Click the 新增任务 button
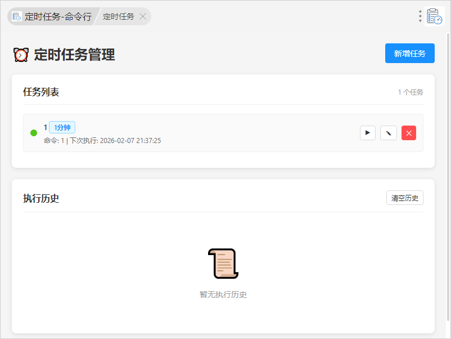Image resolution: width=451 pixels, height=339 pixels. (409, 53)
